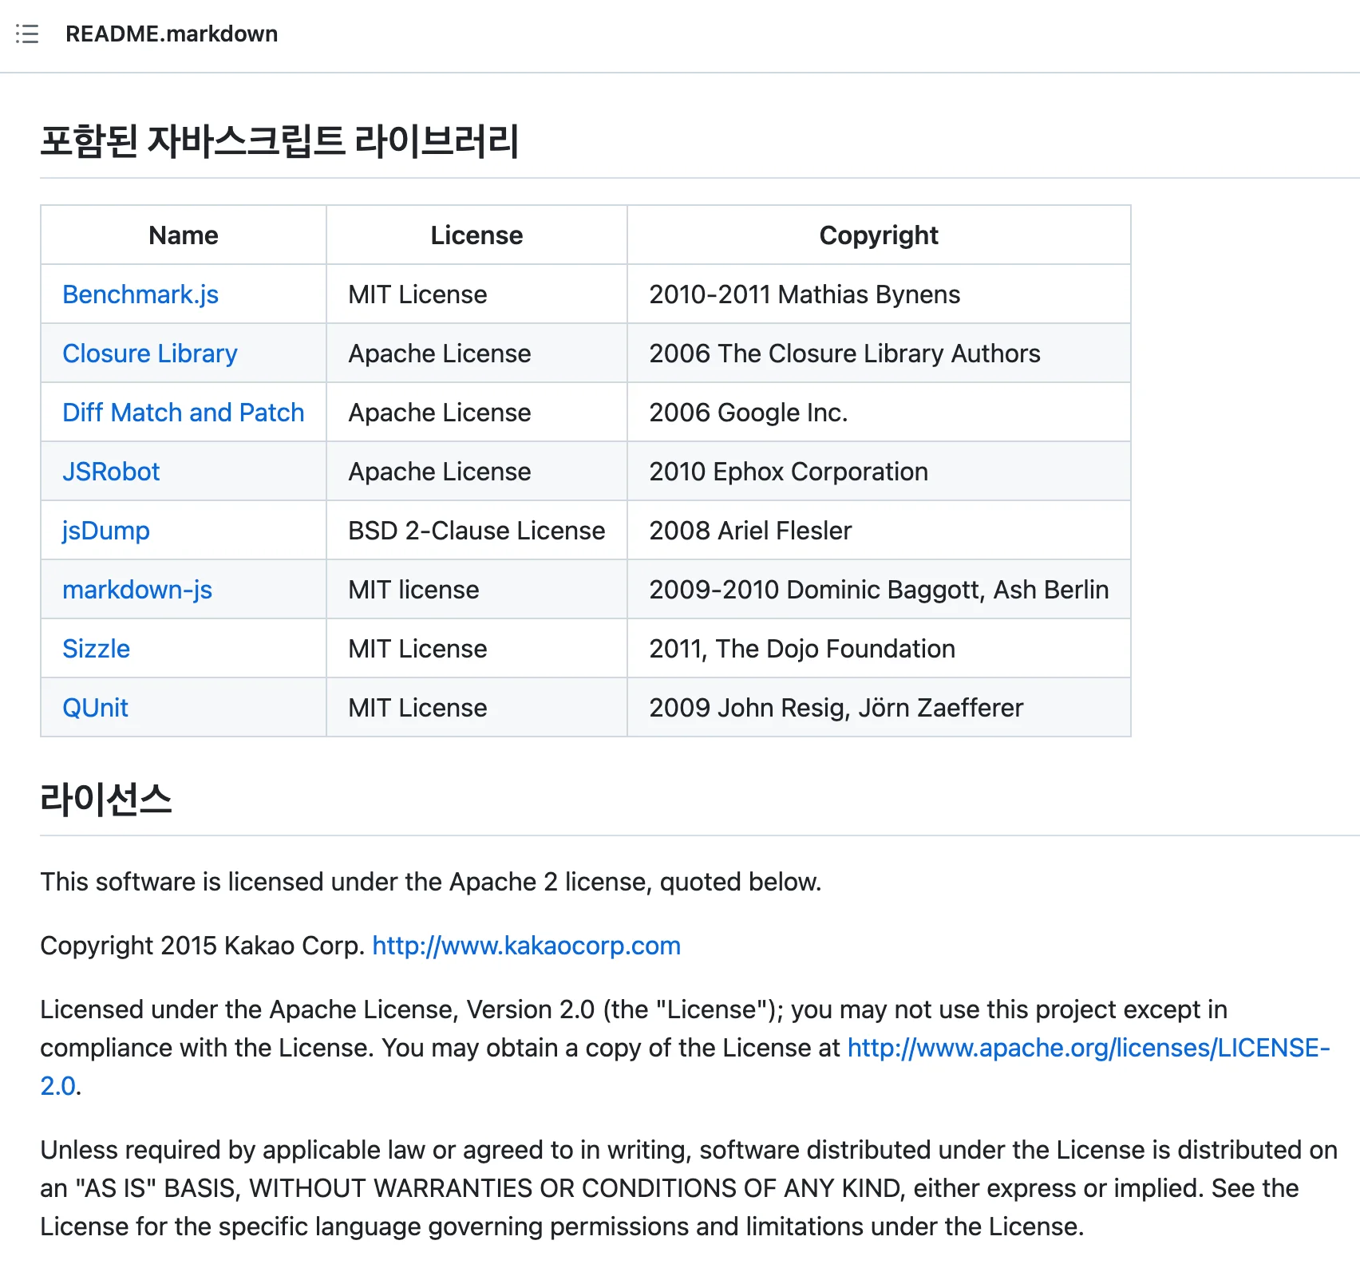Screen dimensions: 1360x1264
Task: Visit the Diff Match and Patch link
Action: pyautogui.click(x=184, y=413)
